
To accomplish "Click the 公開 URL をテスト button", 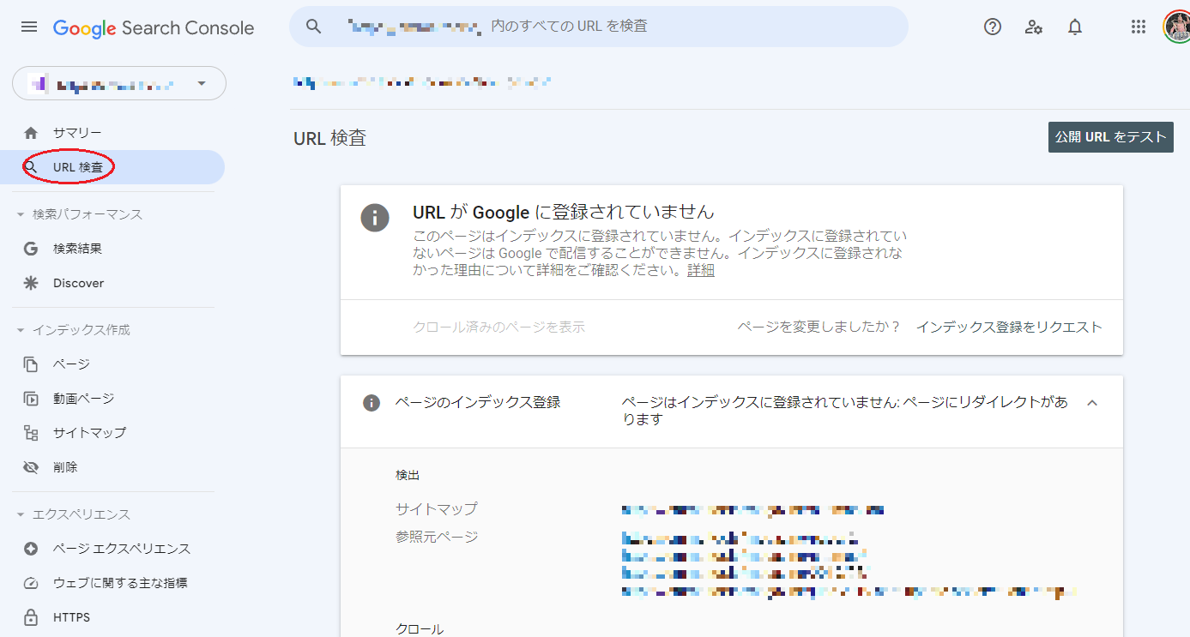I will click(1110, 136).
